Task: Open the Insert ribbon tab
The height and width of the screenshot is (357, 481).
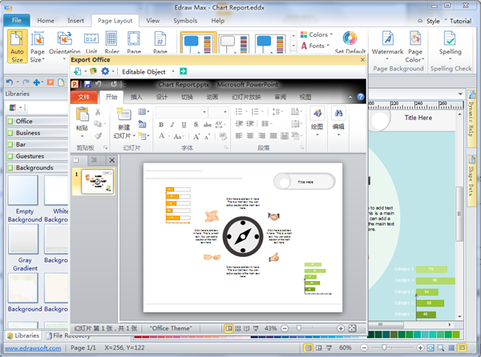Action: [x=75, y=20]
